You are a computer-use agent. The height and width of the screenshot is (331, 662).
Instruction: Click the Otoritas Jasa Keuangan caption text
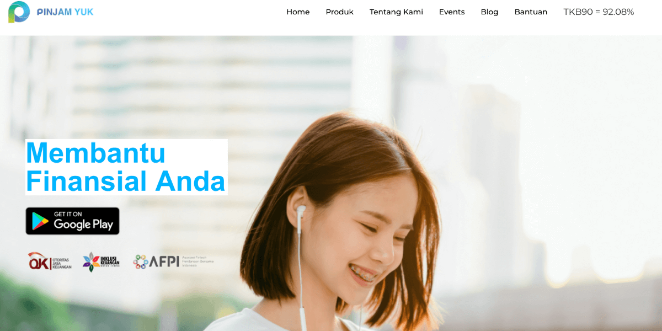62,262
